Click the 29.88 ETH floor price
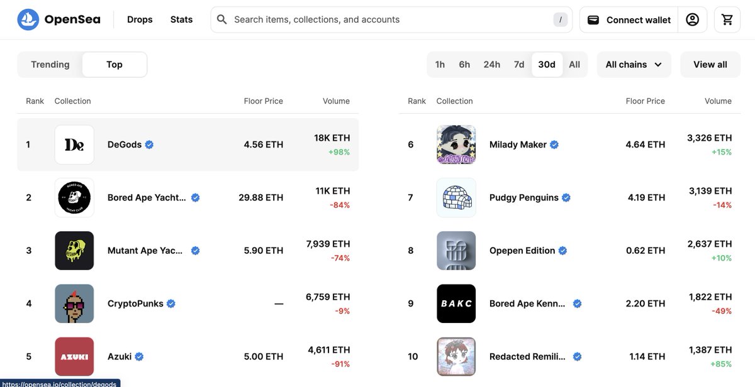755x387 pixels. coord(261,197)
